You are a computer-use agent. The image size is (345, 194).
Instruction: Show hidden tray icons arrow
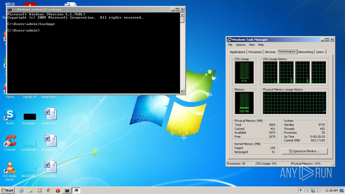point(301,190)
